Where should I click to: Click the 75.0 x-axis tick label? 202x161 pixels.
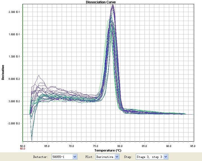coord(96,146)
